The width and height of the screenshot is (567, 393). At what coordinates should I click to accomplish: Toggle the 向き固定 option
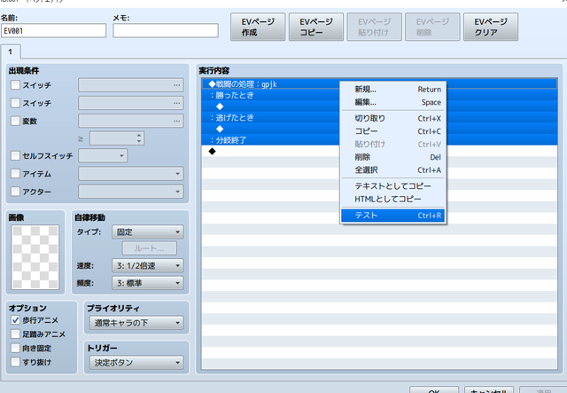(x=15, y=348)
